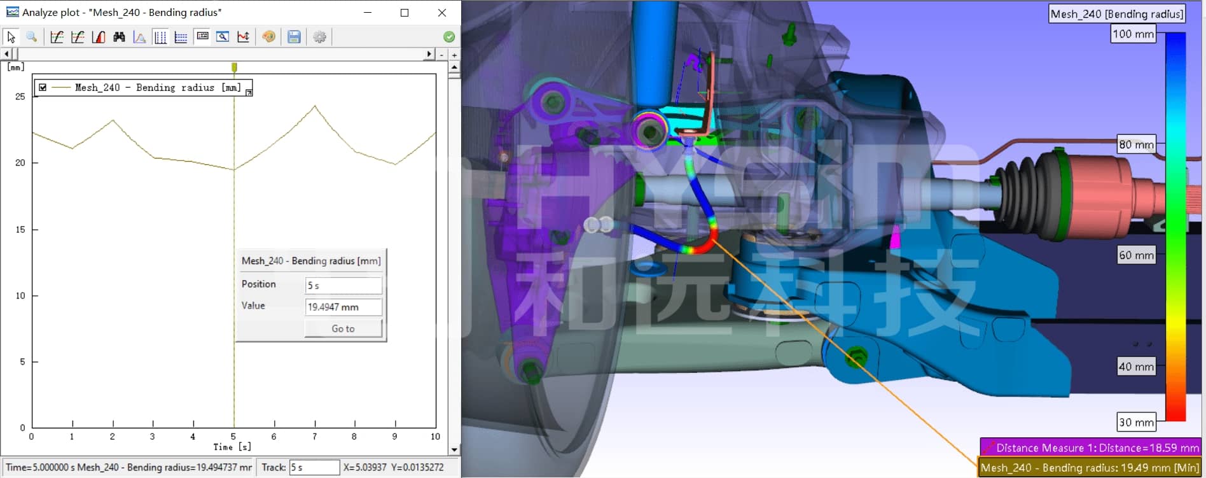Click the 40 mm color scale label
Image resolution: width=1206 pixels, height=478 pixels.
(1136, 367)
